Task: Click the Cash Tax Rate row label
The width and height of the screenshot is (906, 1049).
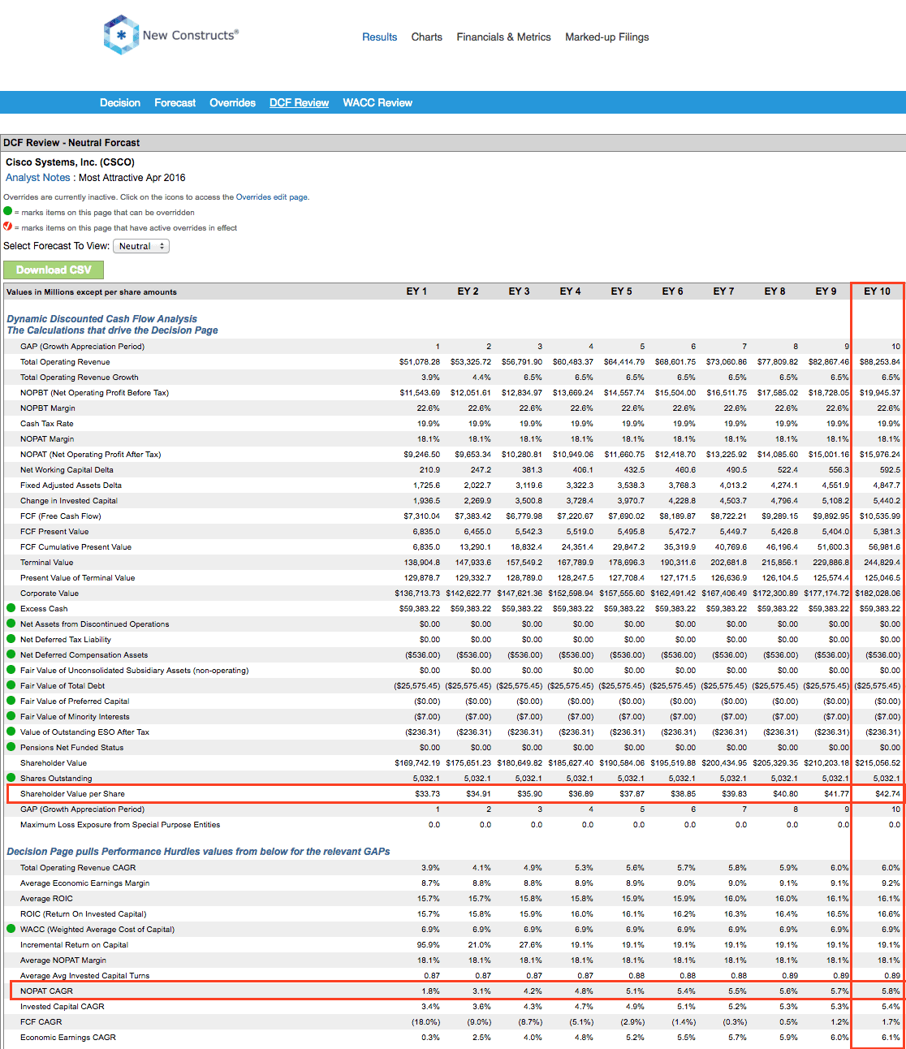Action: [x=46, y=424]
